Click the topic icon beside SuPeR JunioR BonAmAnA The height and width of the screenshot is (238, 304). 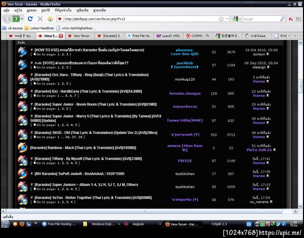point(22,174)
